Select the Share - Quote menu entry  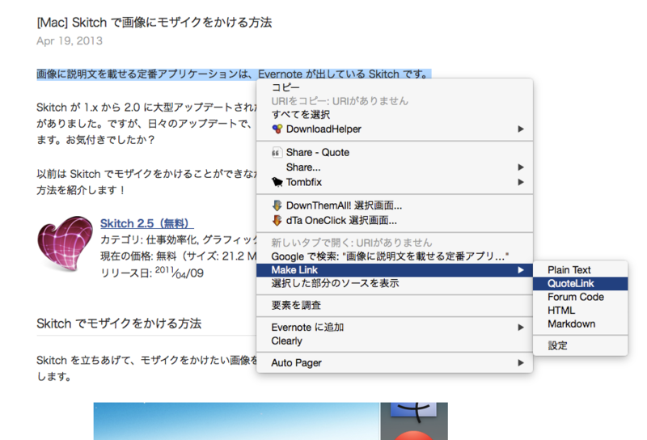[395, 153]
